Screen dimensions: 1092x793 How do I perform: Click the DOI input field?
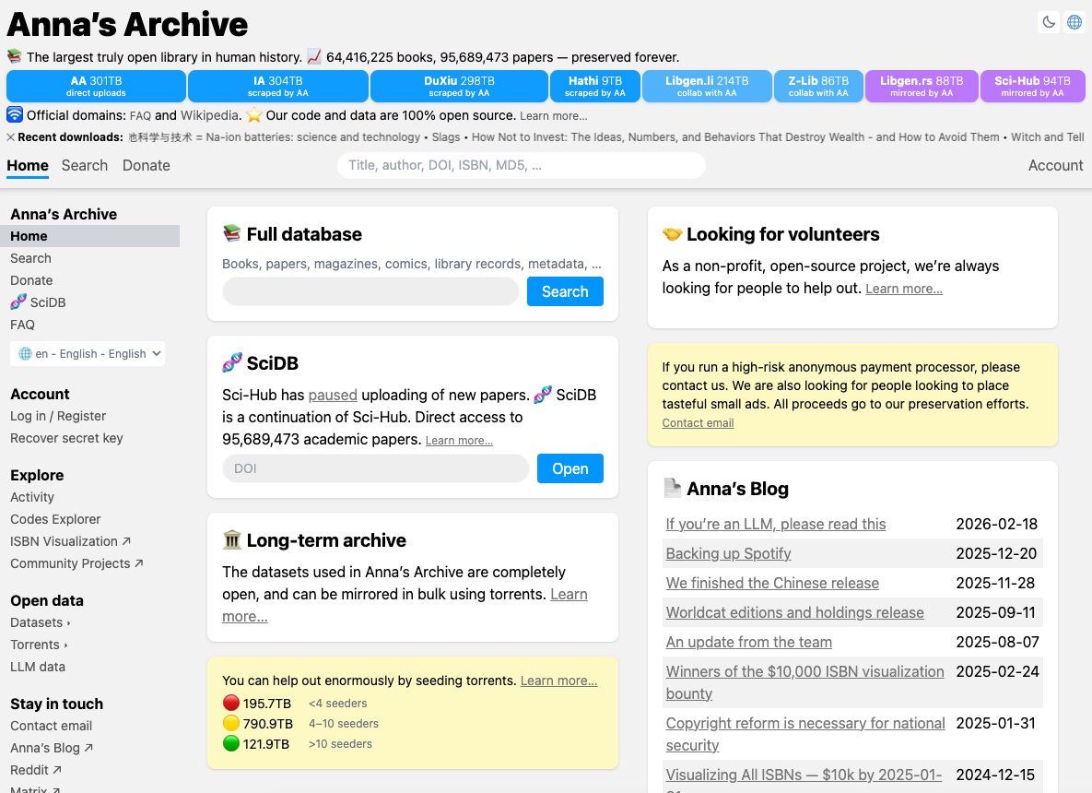click(x=376, y=468)
